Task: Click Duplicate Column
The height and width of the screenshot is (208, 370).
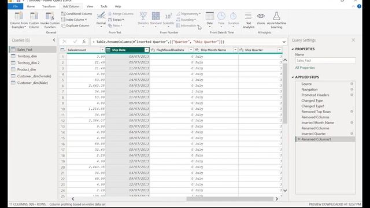Action: tap(75, 25)
